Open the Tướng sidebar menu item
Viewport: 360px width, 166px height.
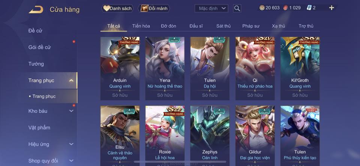(36, 64)
